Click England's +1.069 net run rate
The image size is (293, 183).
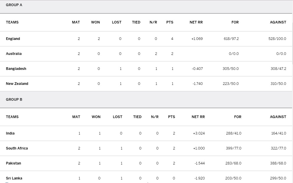197,39
